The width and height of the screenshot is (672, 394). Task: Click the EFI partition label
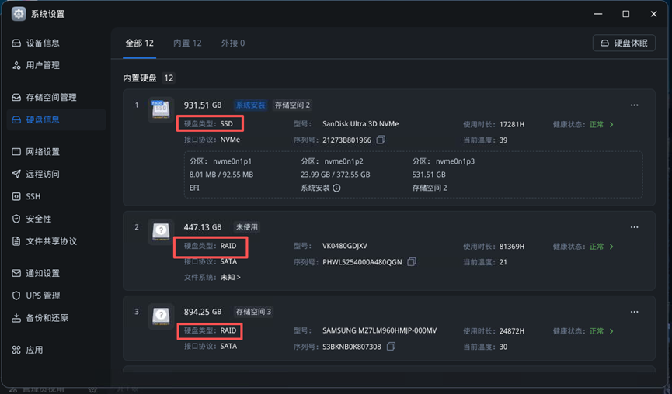coord(194,188)
